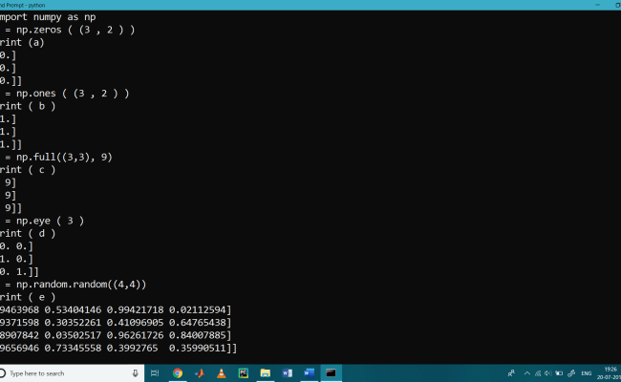Open the clock showing 19:26
Viewport: 621px width, 382px height.
(x=610, y=370)
